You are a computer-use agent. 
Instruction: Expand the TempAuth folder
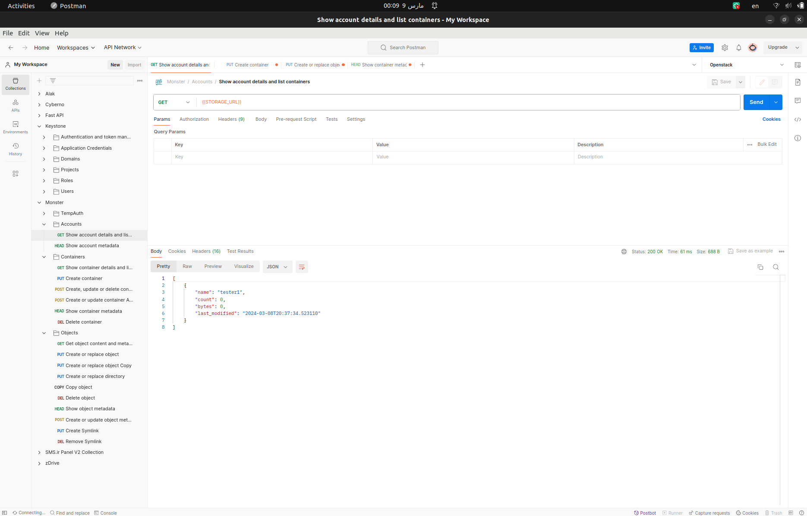(44, 214)
